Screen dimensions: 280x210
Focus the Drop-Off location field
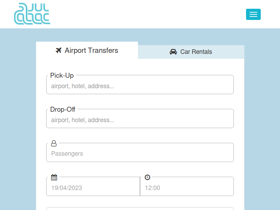(x=140, y=120)
